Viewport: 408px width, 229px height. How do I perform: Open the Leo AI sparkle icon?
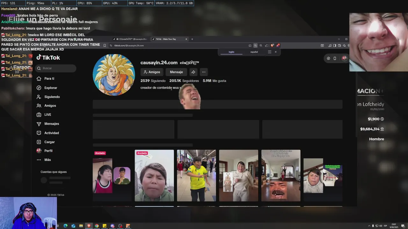[x=344, y=45]
